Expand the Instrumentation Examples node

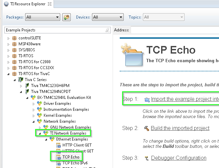tap(33, 110)
